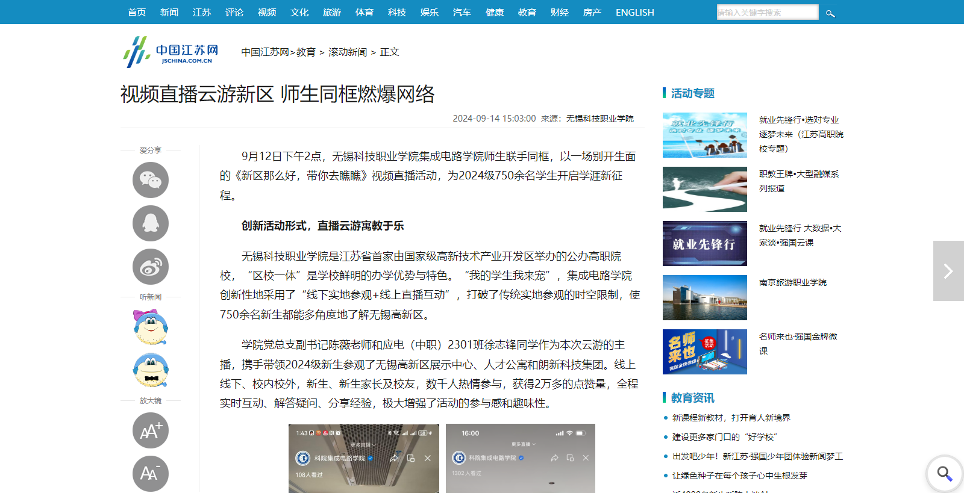Open 财经 in top navigation
The width and height of the screenshot is (964, 493).
[x=560, y=12]
